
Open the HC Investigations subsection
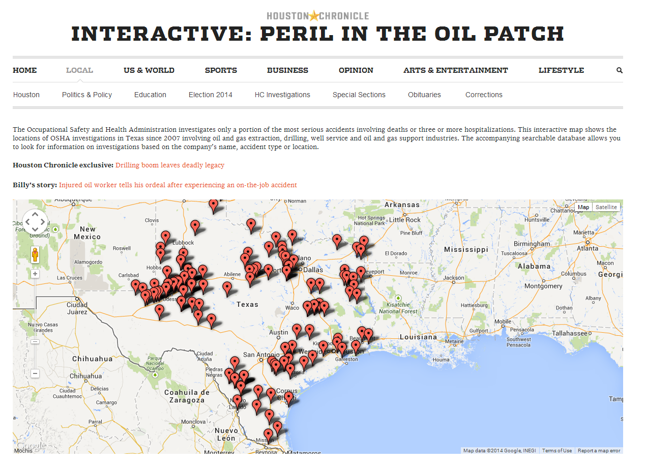point(282,95)
